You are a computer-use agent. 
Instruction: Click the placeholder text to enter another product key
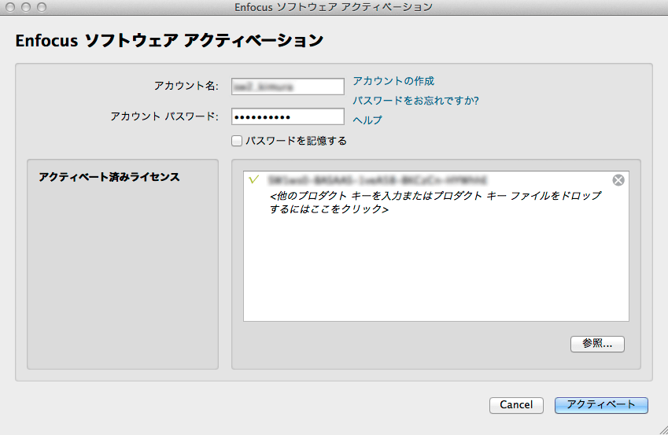pos(434,203)
